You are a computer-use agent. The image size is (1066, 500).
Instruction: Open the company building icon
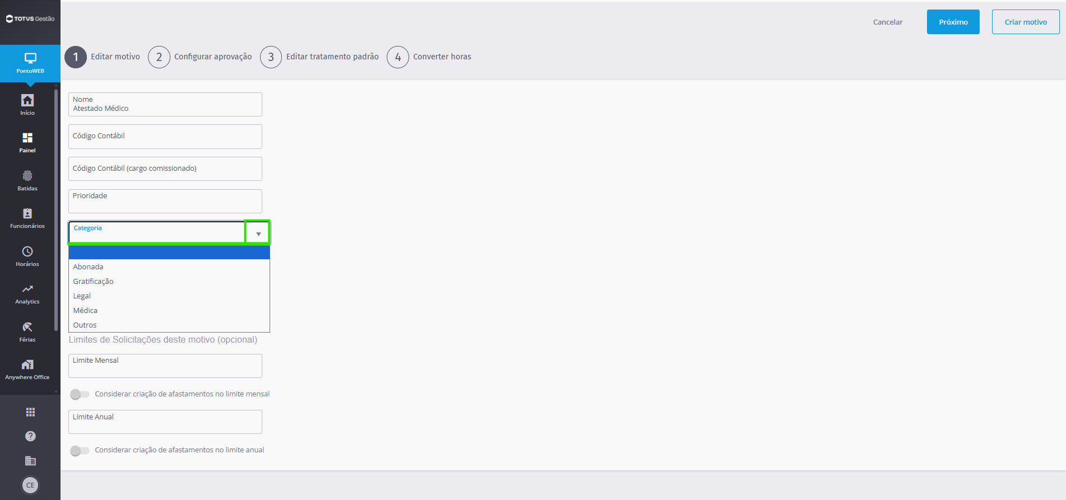coord(30,461)
